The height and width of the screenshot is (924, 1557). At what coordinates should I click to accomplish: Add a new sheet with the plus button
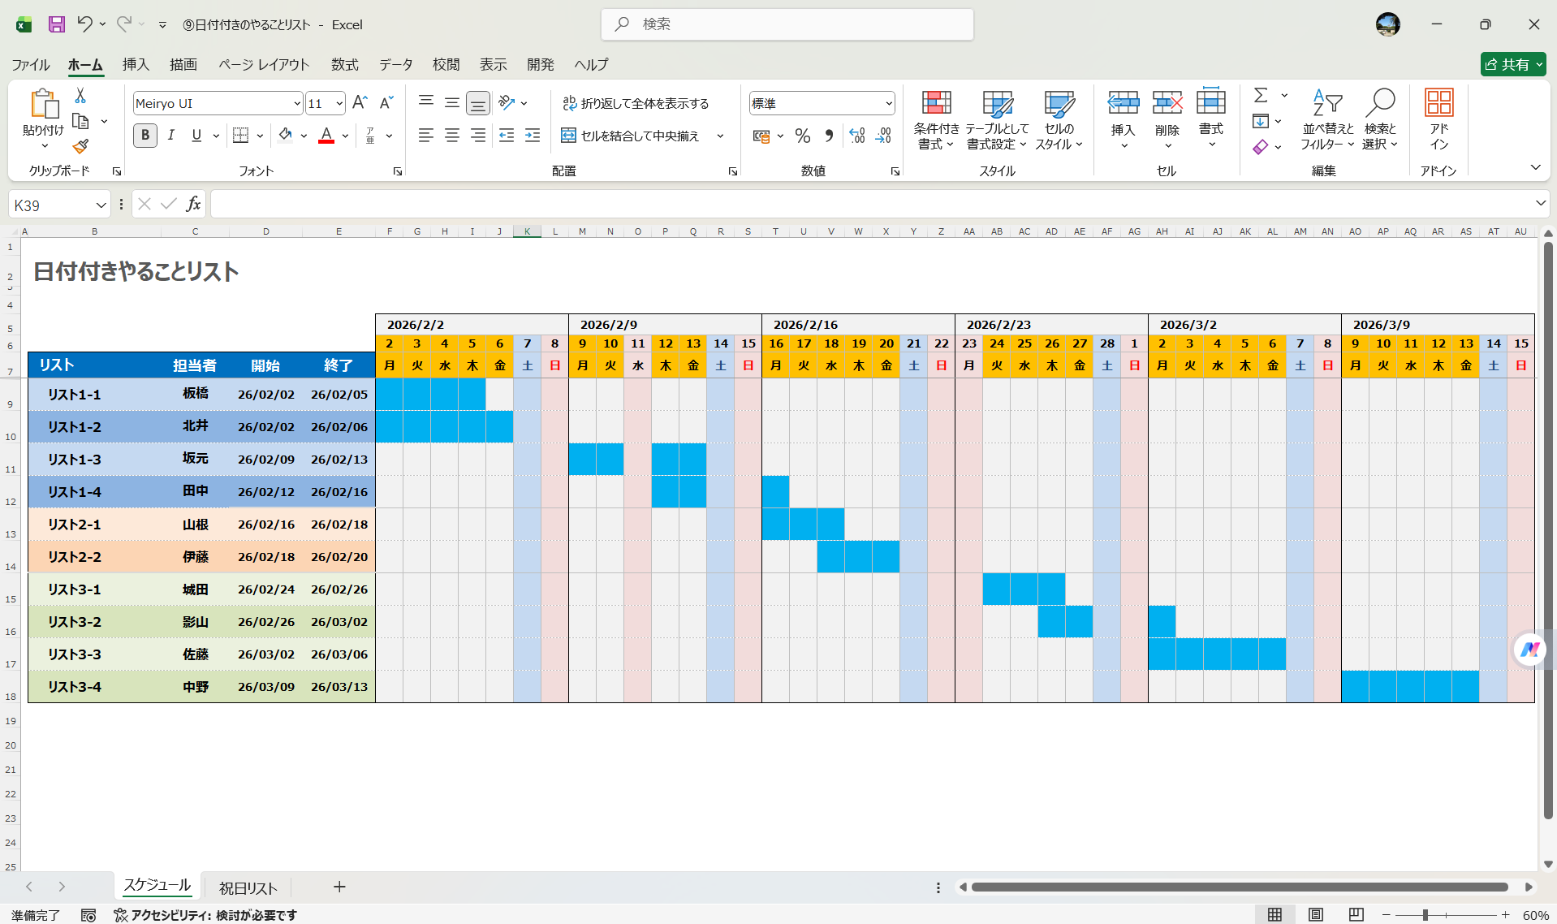click(x=339, y=887)
